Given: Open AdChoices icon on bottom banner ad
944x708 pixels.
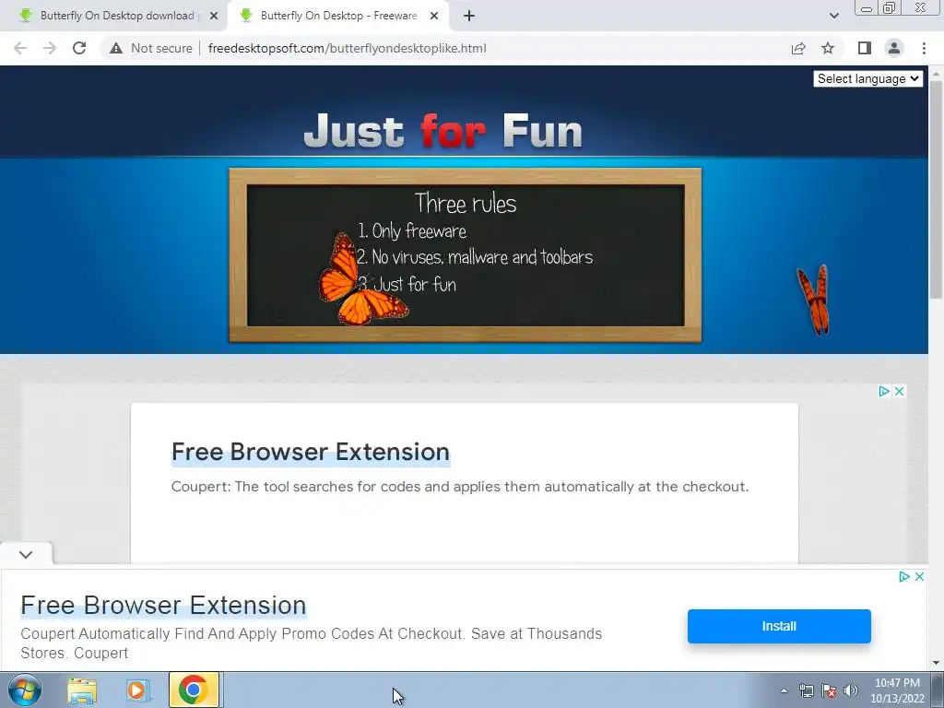Looking at the screenshot, I should [903, 577].
